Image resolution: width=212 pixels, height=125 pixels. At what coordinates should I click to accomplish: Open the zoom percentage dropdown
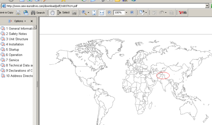127,13
